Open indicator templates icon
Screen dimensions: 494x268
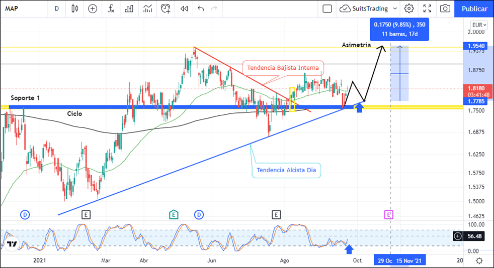tap(147, 9)
